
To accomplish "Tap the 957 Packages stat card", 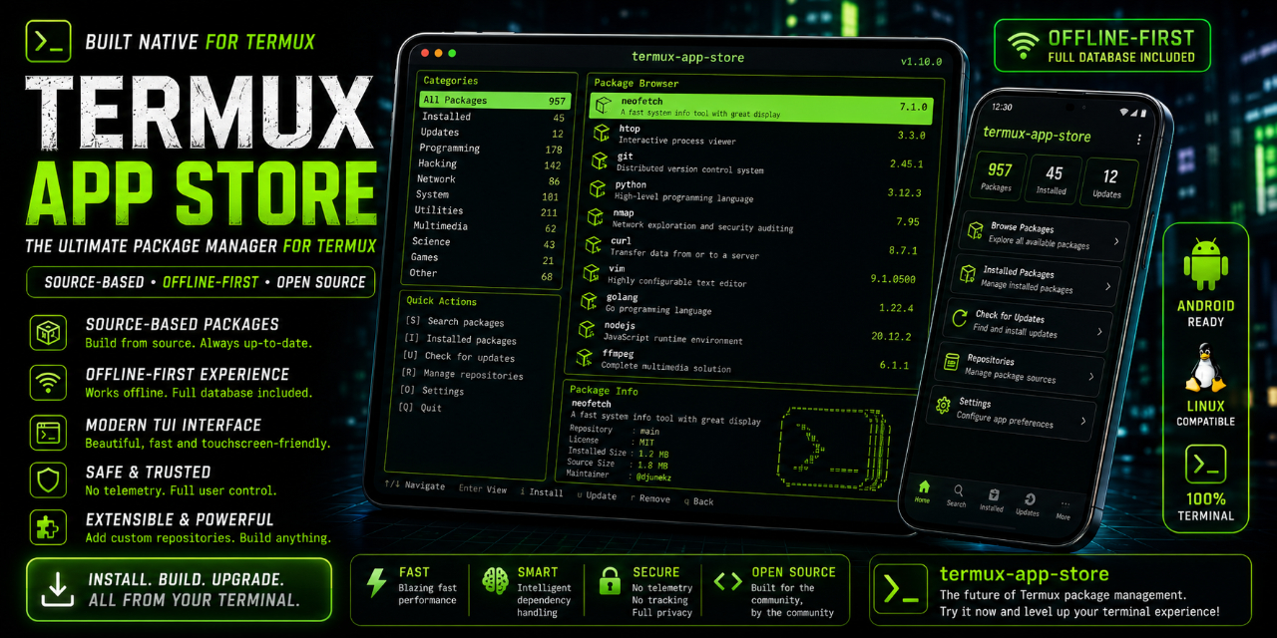I will tap(999, 176).
